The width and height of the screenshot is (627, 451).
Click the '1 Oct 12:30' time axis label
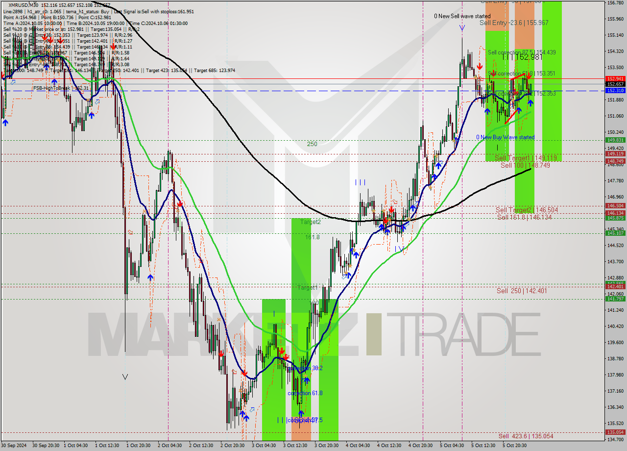point(107,446)
